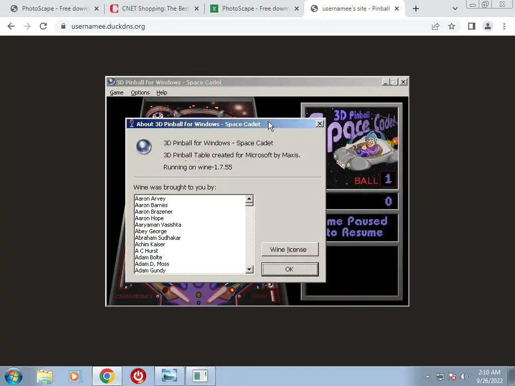
Task: Click scroll up arrow in contributors list
Action: tap(249, 199)
